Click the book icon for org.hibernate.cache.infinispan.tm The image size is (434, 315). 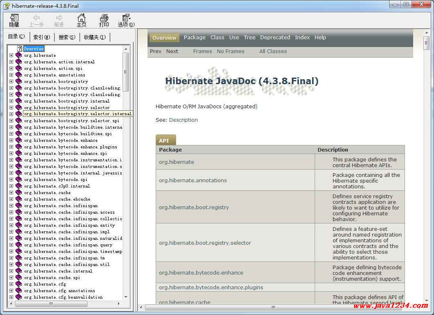[x=18, y=258]
